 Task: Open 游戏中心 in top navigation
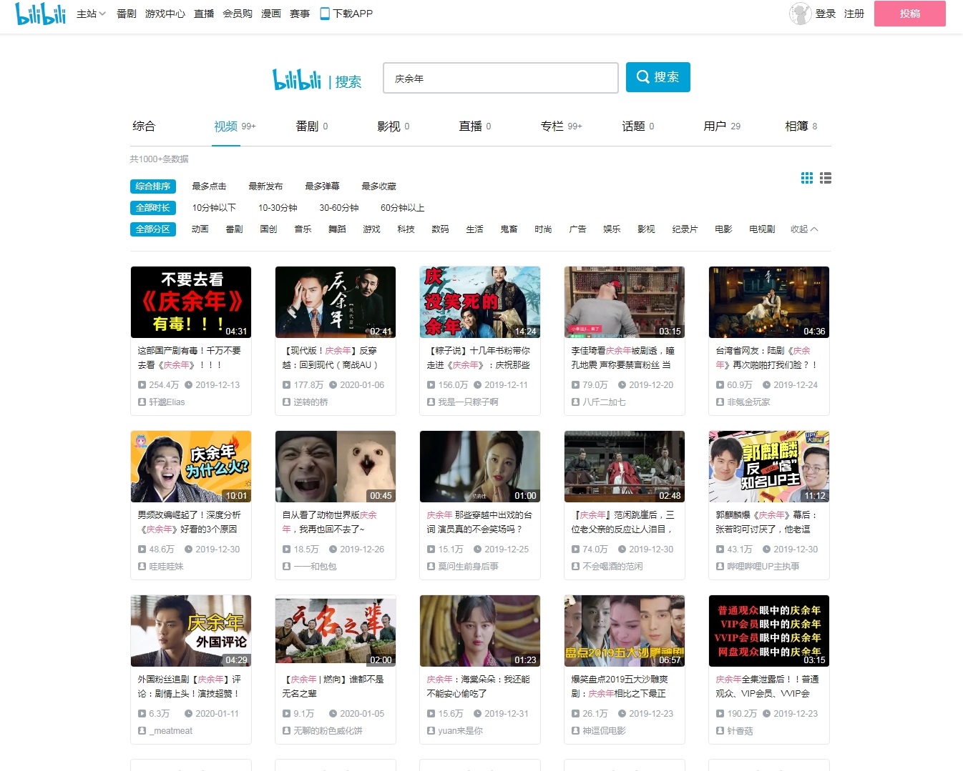click(x=165, y=14)
